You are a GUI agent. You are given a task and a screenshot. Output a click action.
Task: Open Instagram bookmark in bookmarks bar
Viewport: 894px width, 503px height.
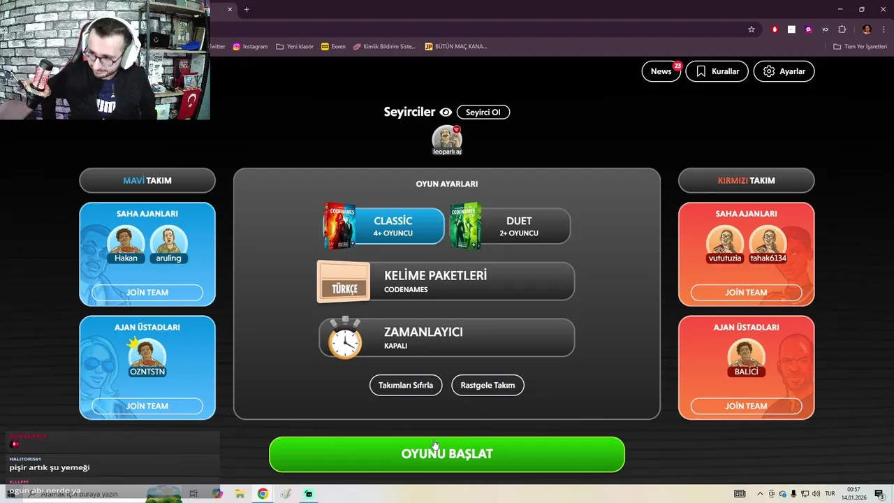tap(250, 47)
